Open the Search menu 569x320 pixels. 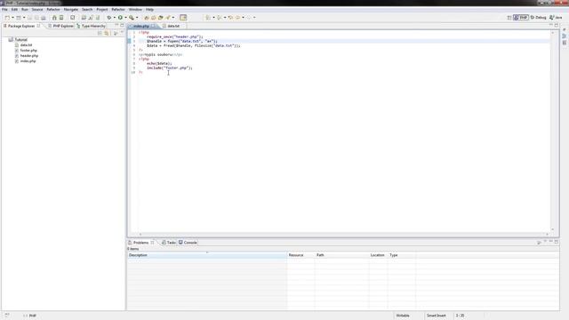click(x=87, y=10)
